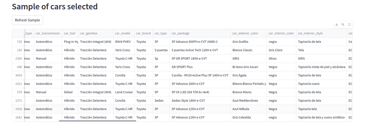Sort by car_interior_color header
The width and height of the screenshot is (365, 130).
tap(281, 33)
